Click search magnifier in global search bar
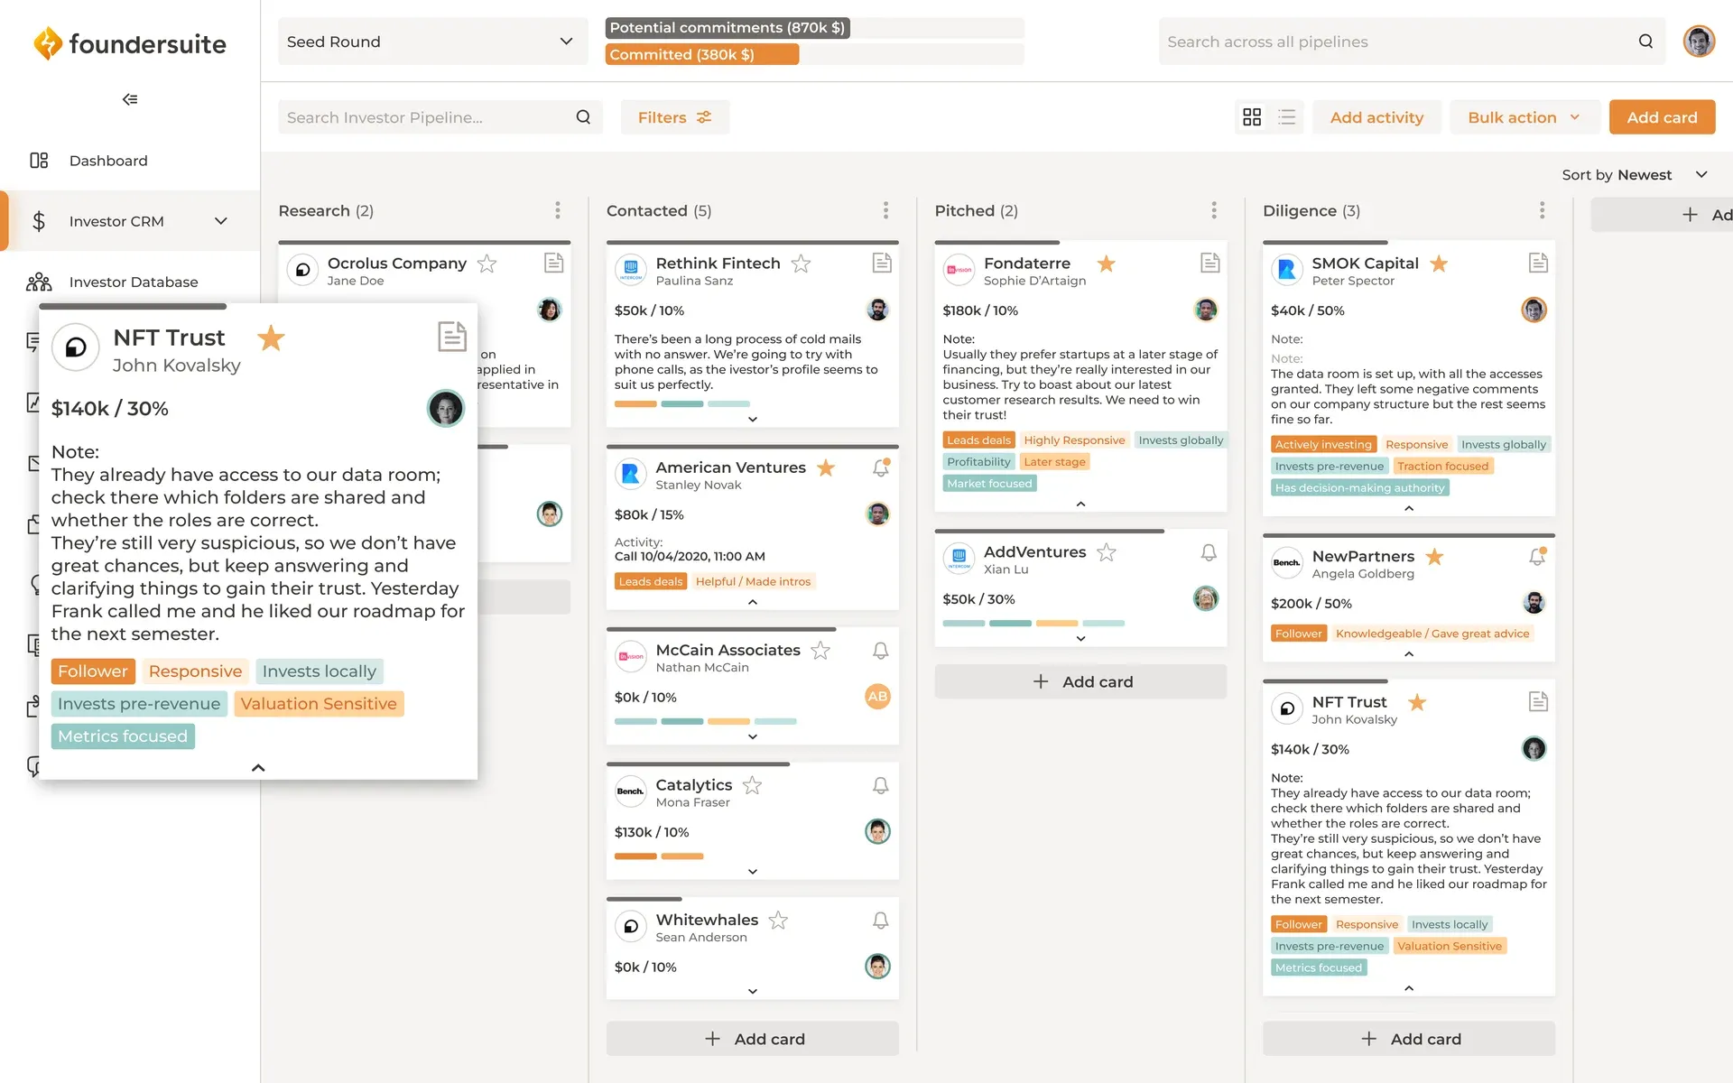The image size is (1733, 1083). (x=1645, y=42)
